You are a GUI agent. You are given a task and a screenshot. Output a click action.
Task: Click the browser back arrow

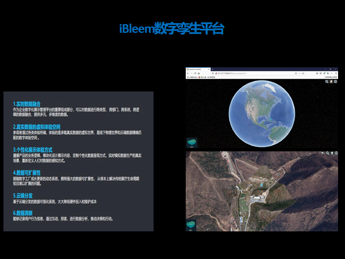(189, 74)
